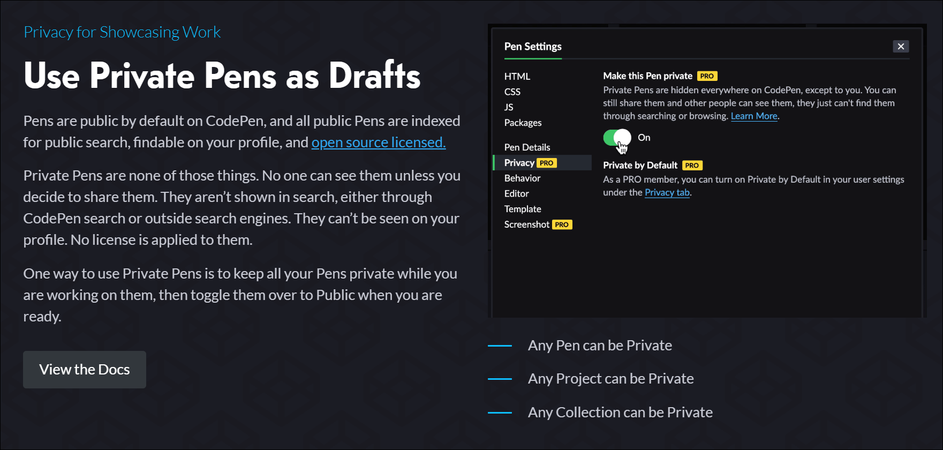Image resolution: width=943 pixels, height=450 pixels.
Task: Open the JS settings section
Action: point(509,107)
